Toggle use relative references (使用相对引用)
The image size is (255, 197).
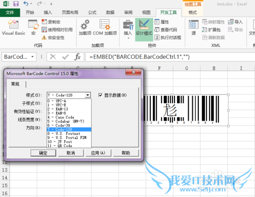(x=57, y=30)
